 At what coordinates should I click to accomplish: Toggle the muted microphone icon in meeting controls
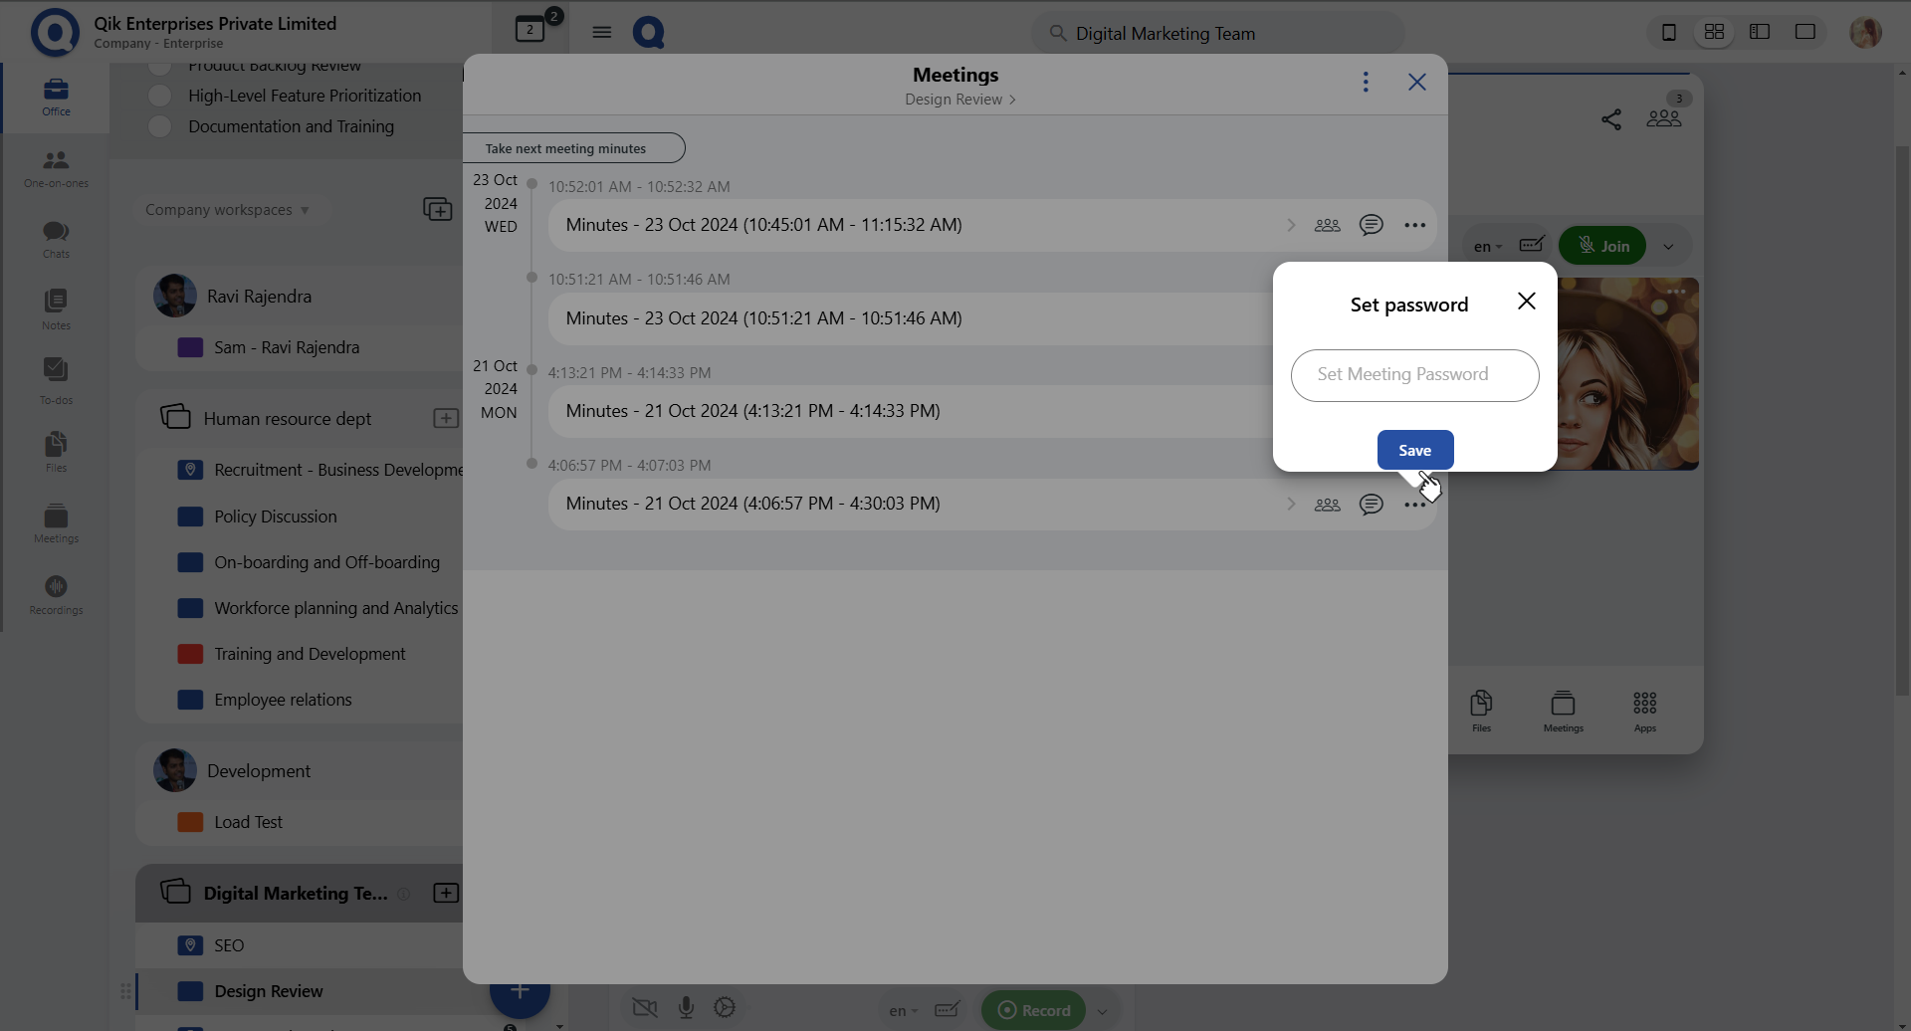(x=686, y=1007)
